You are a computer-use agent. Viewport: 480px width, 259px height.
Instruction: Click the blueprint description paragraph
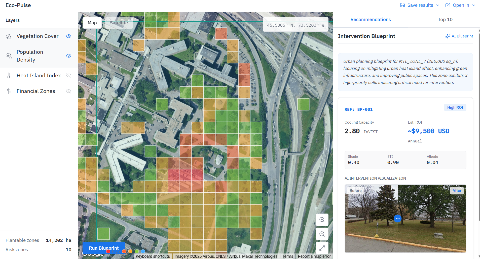(405, 72)
